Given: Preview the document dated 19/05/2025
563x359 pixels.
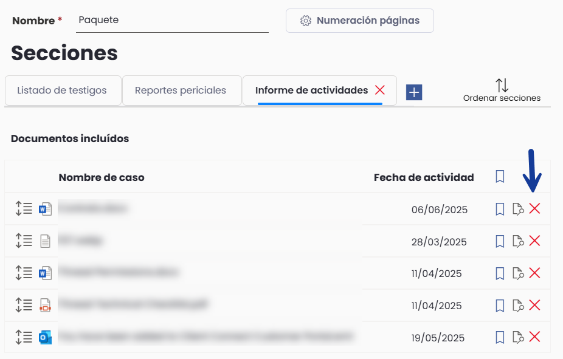Looking at the screenshot, I should [518, 338].
